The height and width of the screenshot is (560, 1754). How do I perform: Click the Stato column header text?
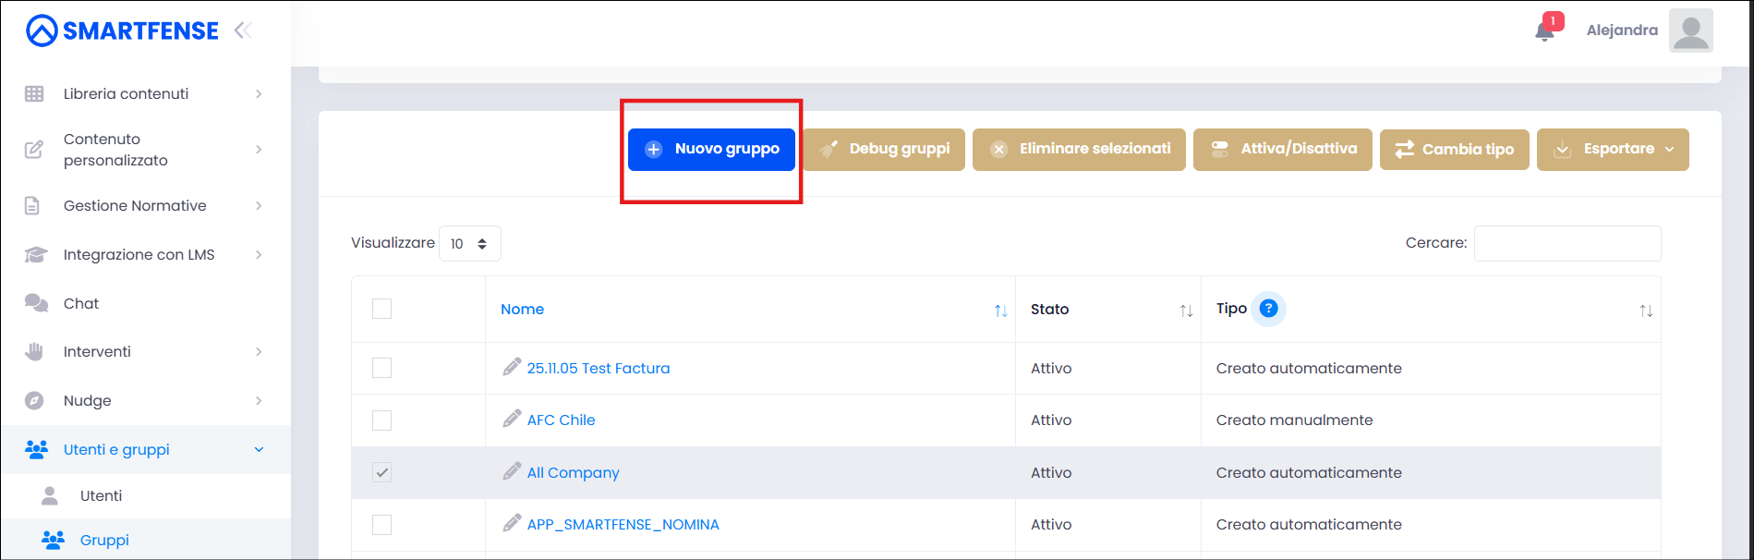point(1049,309)
